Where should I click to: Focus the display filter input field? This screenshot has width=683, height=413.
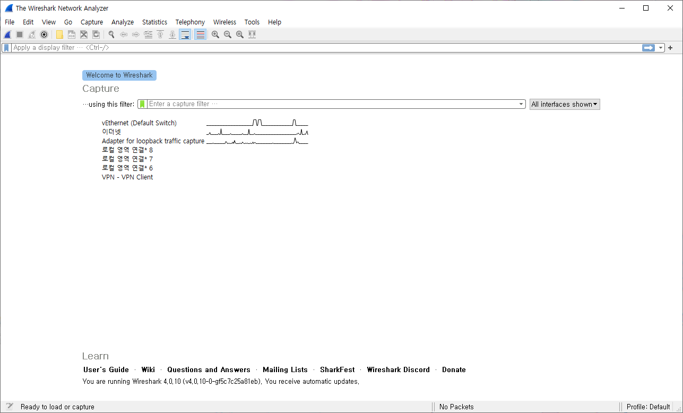pyautogui.click(x=326, y=48)
